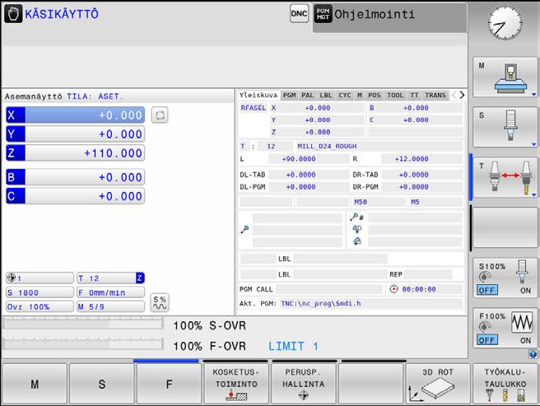
Task: Click the position display toggle icon beside X
Action: click(x=160, y=115)
